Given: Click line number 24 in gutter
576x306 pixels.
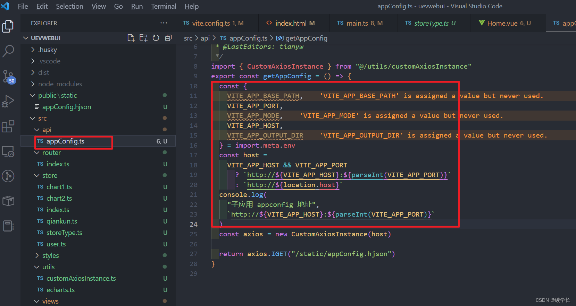Looking at the screenshot, I should pos(193,224).
